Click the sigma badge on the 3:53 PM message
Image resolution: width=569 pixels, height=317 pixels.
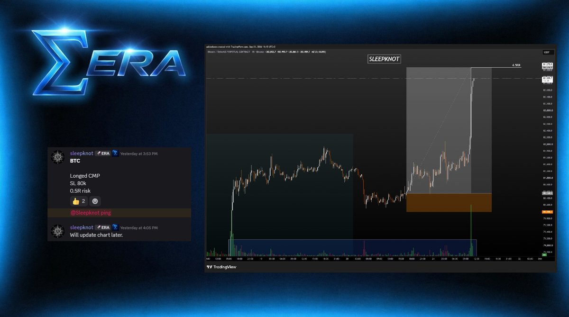[115, 154]
